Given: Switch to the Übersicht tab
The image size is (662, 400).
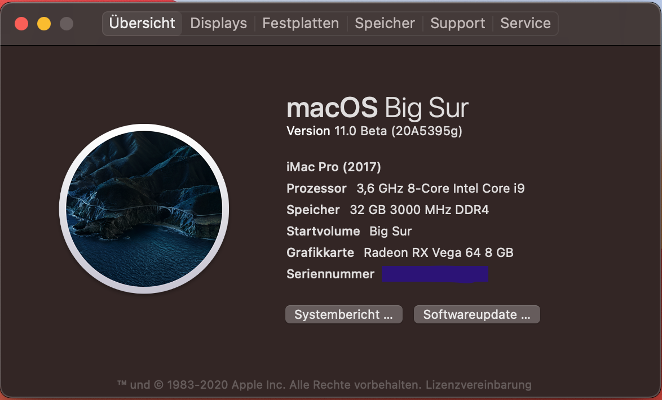Looking at the screenshot, I should tap(142, 24).
